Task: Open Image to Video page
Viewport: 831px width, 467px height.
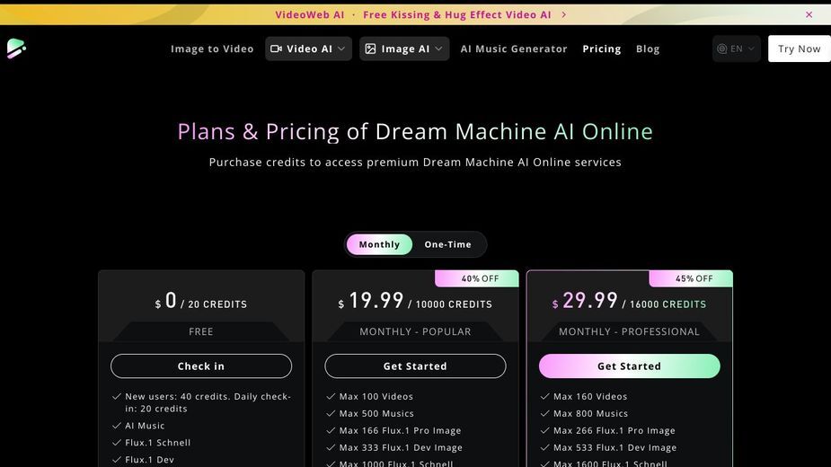Action: (x=212, y=48)
